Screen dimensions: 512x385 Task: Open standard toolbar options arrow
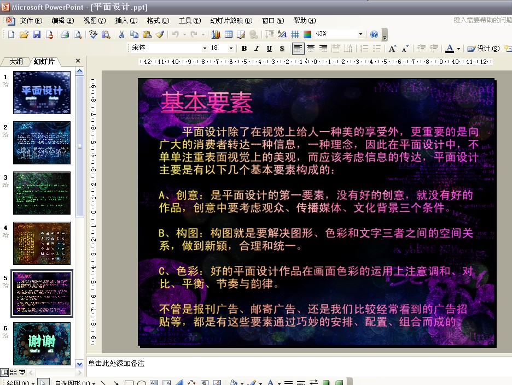coord(385,34)
